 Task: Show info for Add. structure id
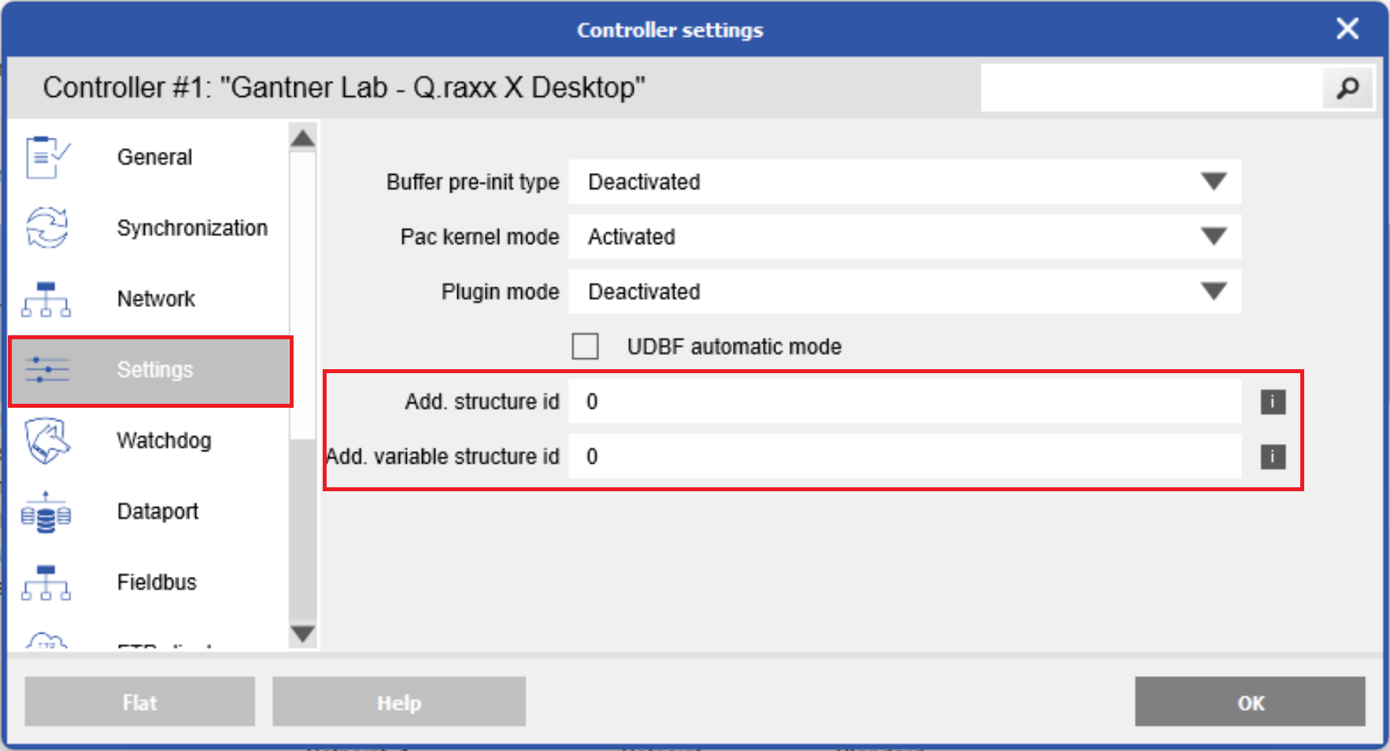[x=1273, y=401]
